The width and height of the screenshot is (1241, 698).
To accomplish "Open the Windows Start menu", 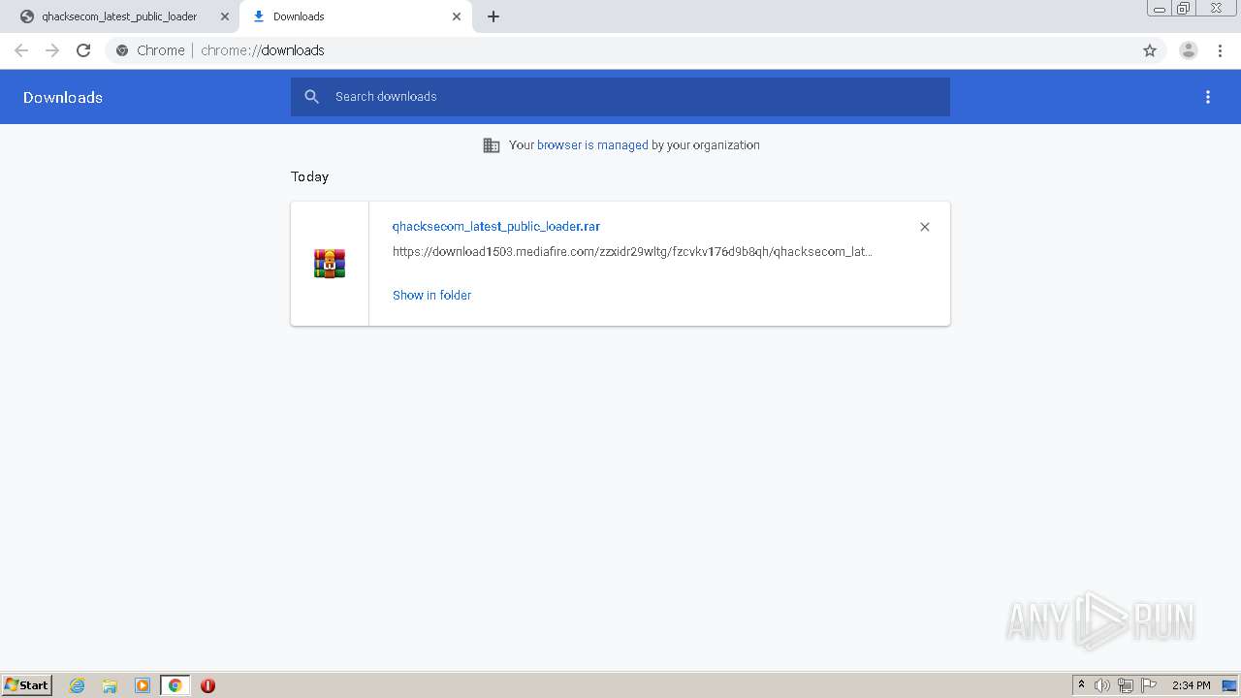I will coord(26,685).
